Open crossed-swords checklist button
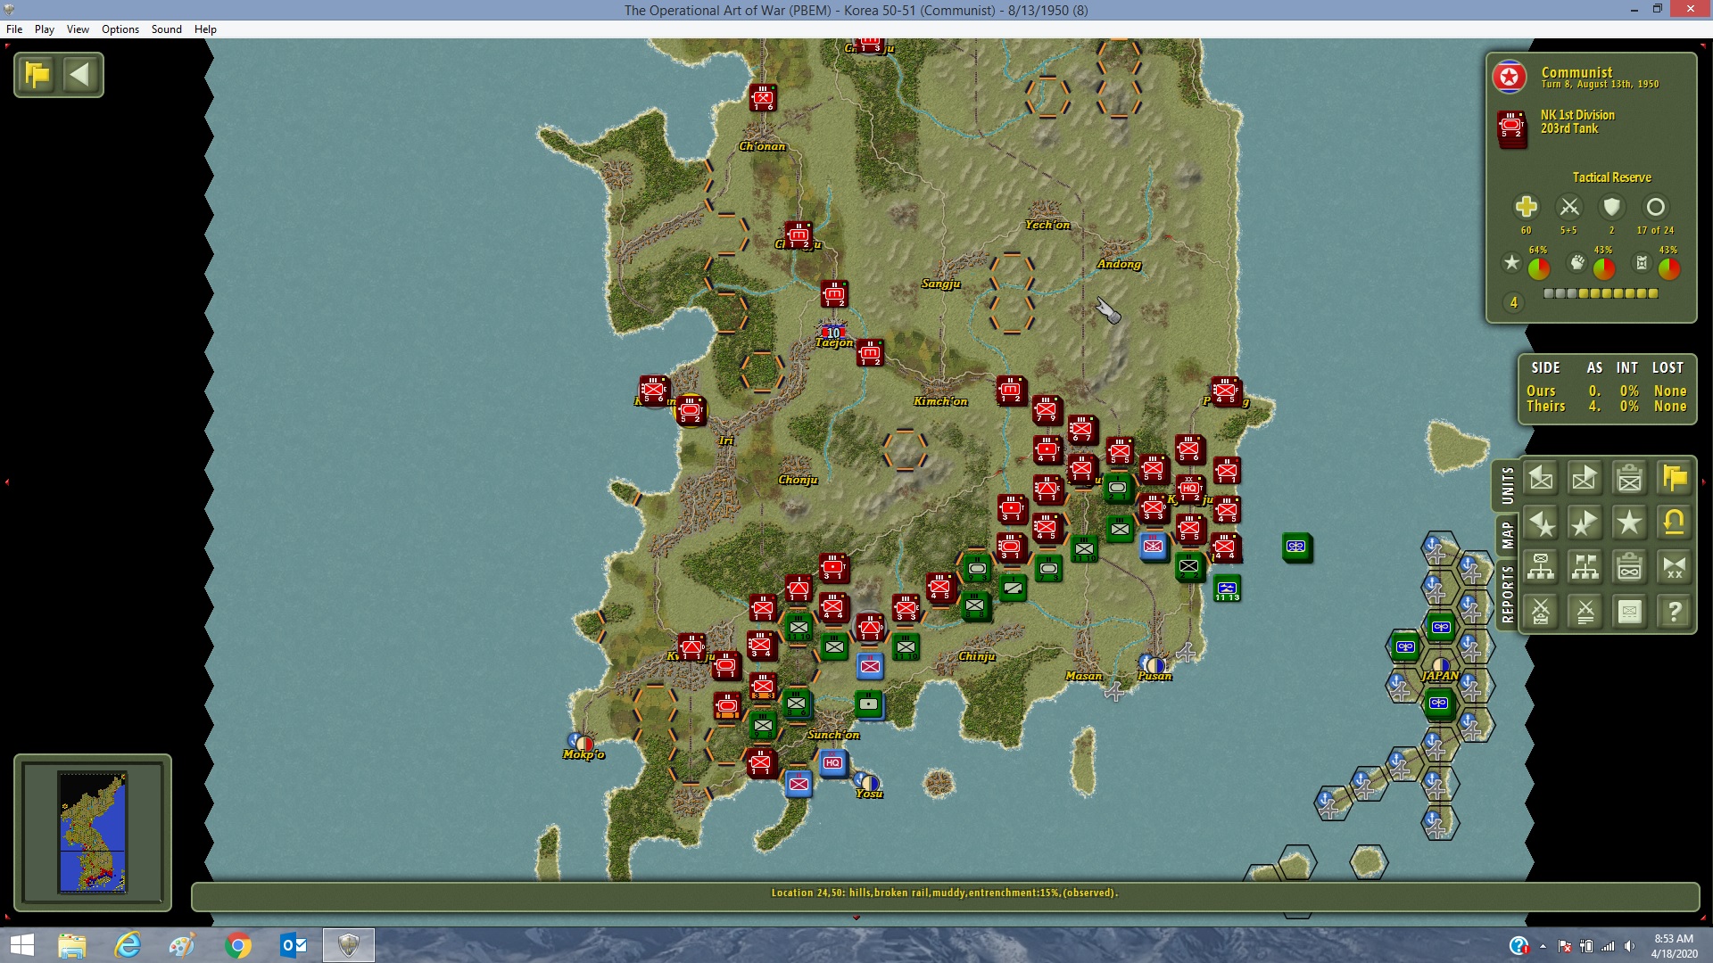The height and width of the screenshot is (963, 1713). click(x=1541, y=612)
